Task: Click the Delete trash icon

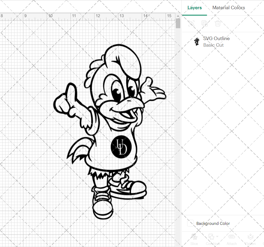Action: (218, 23)
